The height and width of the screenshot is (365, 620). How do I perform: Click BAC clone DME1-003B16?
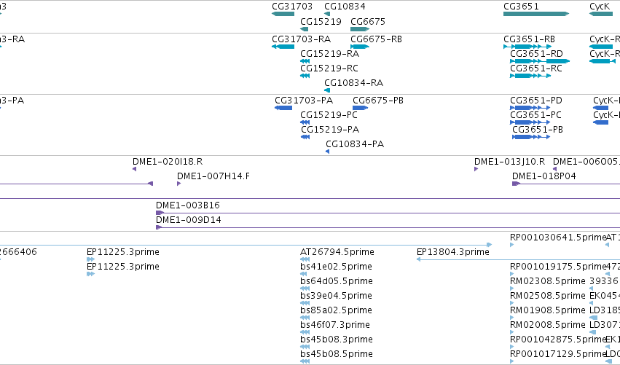(388, 213)
